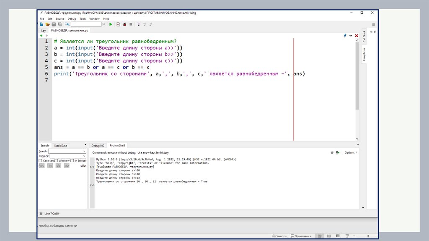Screen dimensions: 429x241
Task: Toggle the Whole words checkbox
Action: point(57,160)
